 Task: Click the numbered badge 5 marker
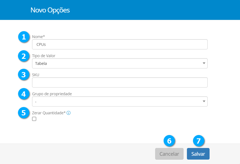tap(24, 113)
